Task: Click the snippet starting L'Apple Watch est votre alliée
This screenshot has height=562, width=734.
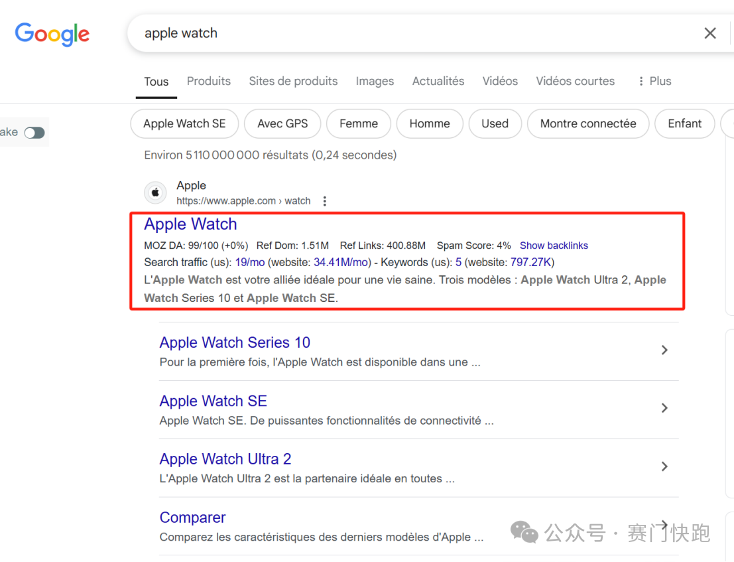Action: click(405, 289)
